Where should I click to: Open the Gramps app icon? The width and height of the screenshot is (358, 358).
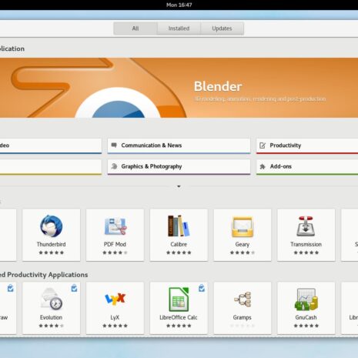[243, 299]
